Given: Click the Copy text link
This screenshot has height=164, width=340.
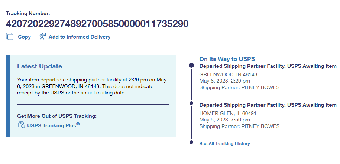Looking at the screenshot, I should click(24, 37).
